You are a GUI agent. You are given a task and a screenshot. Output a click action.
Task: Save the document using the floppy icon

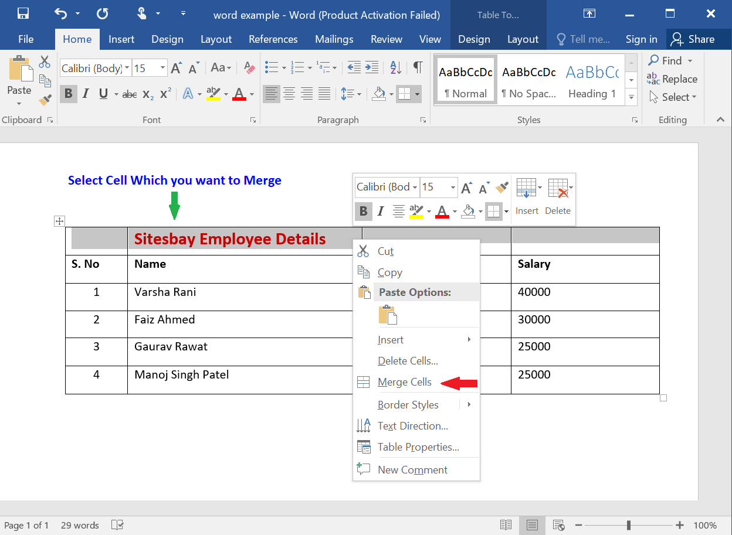[x=23, y=13]
